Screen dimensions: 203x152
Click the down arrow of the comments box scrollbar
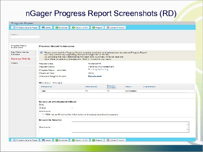tap(187, 129)
